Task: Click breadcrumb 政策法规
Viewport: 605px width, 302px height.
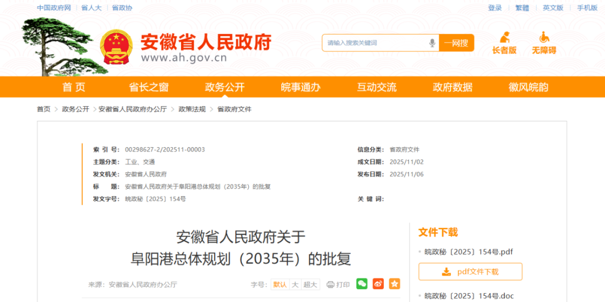Action: 192,109
